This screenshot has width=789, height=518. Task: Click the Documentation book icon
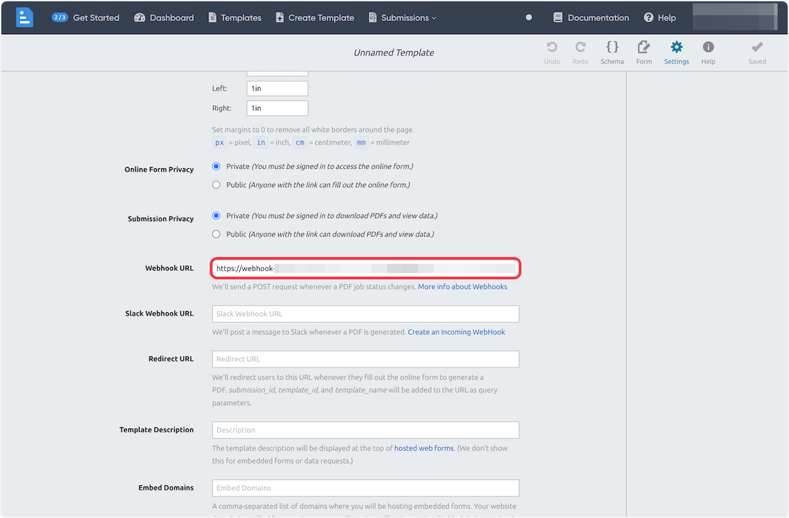(x=558, y=18)
